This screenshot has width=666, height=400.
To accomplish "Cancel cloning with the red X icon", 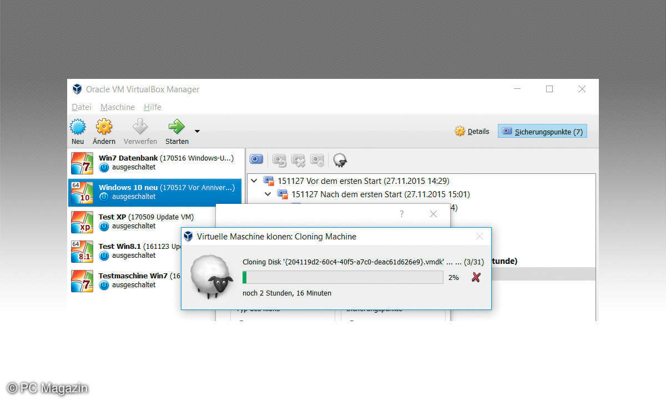I will pyautogui.click(x=476, y=277).
